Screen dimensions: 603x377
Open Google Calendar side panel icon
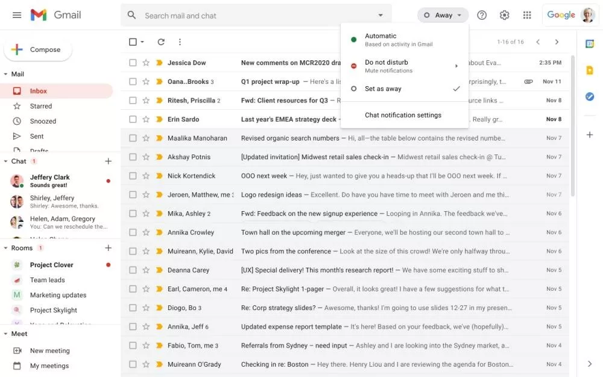click(590, 44)
